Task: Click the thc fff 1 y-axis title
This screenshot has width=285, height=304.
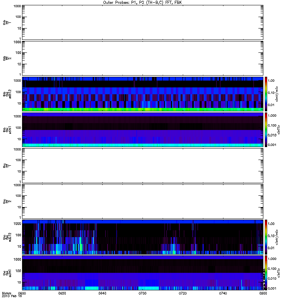Action: click(x=7, y=166)
